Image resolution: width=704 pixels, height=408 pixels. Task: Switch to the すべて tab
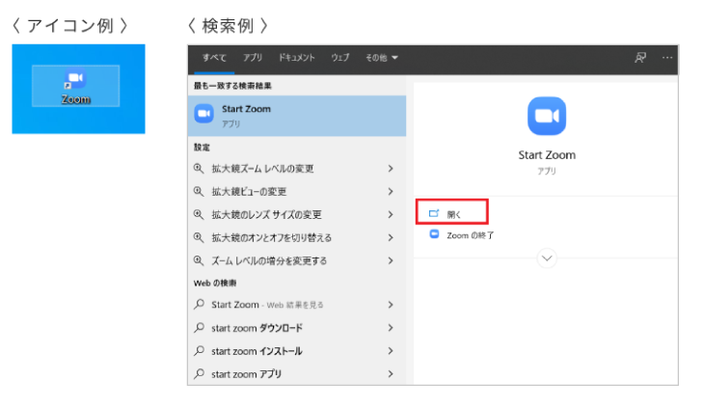click(x=214, y=58)
